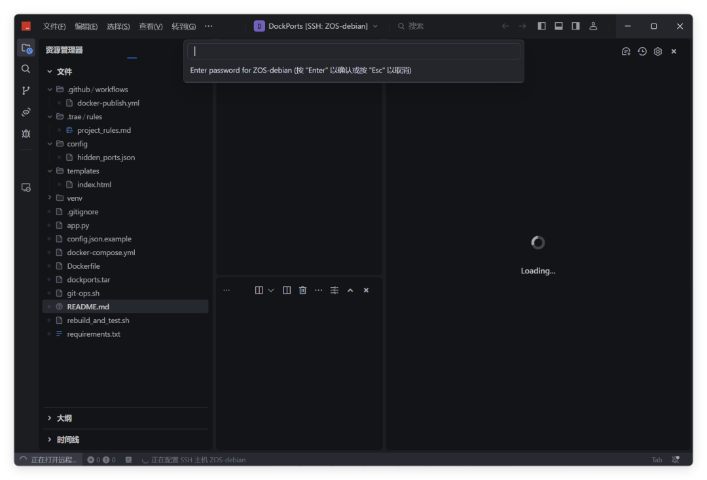Click the remote status 正在打开远程 indicator

(x=48, y=460)
